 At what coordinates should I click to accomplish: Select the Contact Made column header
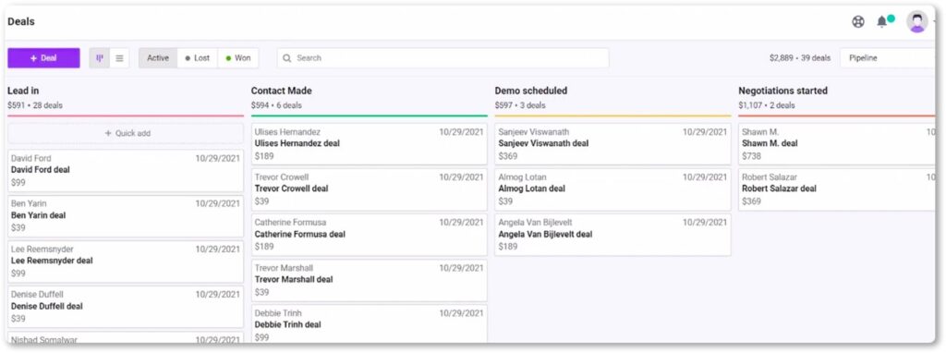tap(282, 91)
